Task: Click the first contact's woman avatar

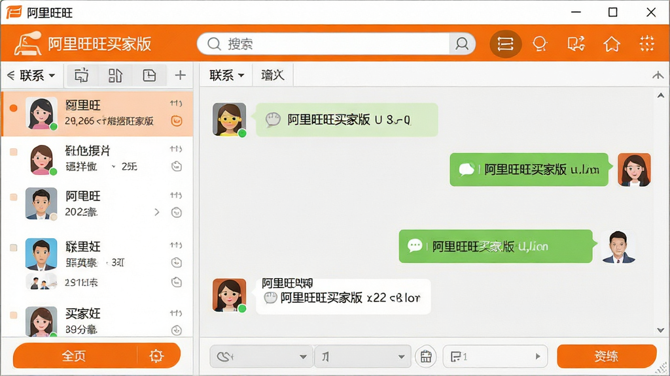Action: coord(41,113)
